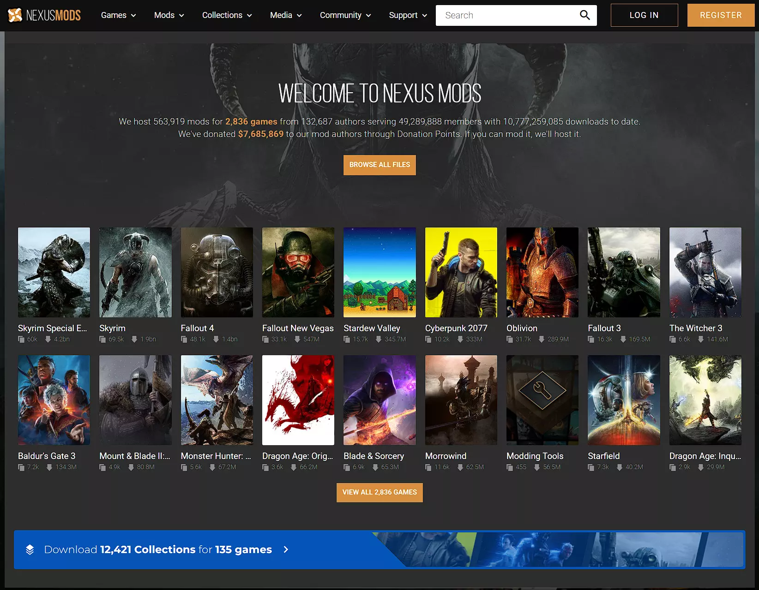Click View All 2,836 Games button
The image size is (759, 590).
(379, 492)
